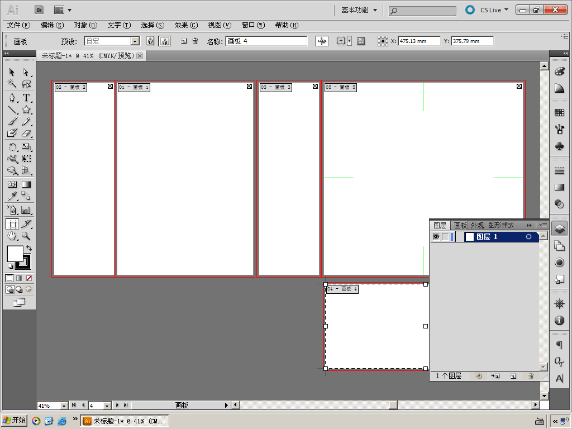Screen dimensions: 572x429
Task: Click the Windows 开始 start button
Action: tap(14, 420)
